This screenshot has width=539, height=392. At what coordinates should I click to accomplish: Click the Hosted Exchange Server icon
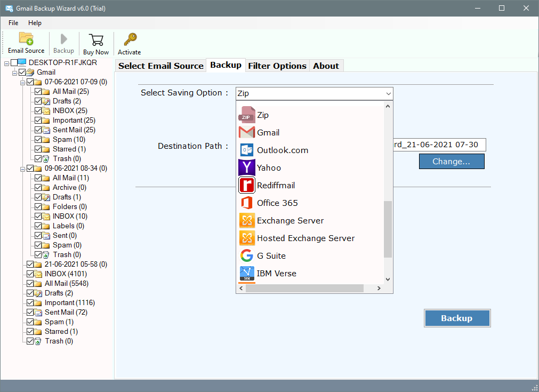(x=247, y=238)
